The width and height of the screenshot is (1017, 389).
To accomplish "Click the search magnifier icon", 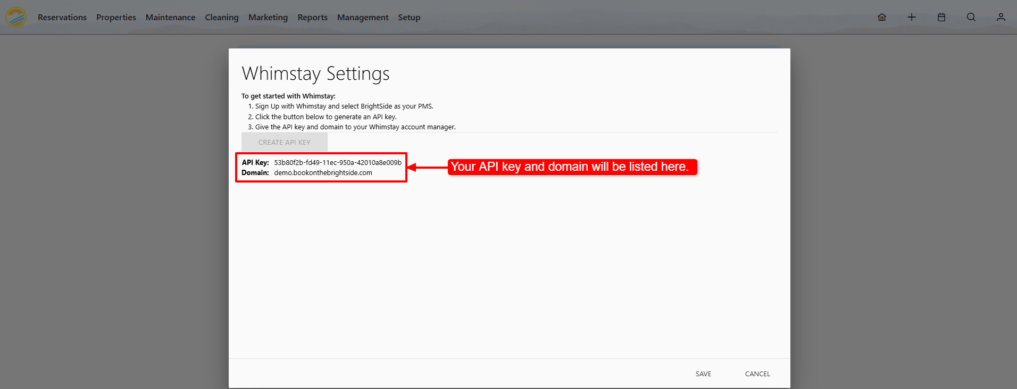I will tap(971, 17).
